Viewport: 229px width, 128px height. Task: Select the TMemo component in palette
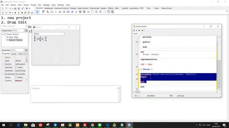(64, 12)
